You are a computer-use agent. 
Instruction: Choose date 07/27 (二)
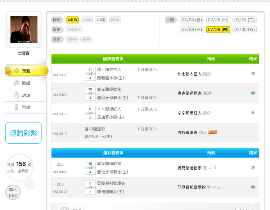click(244, 20)
